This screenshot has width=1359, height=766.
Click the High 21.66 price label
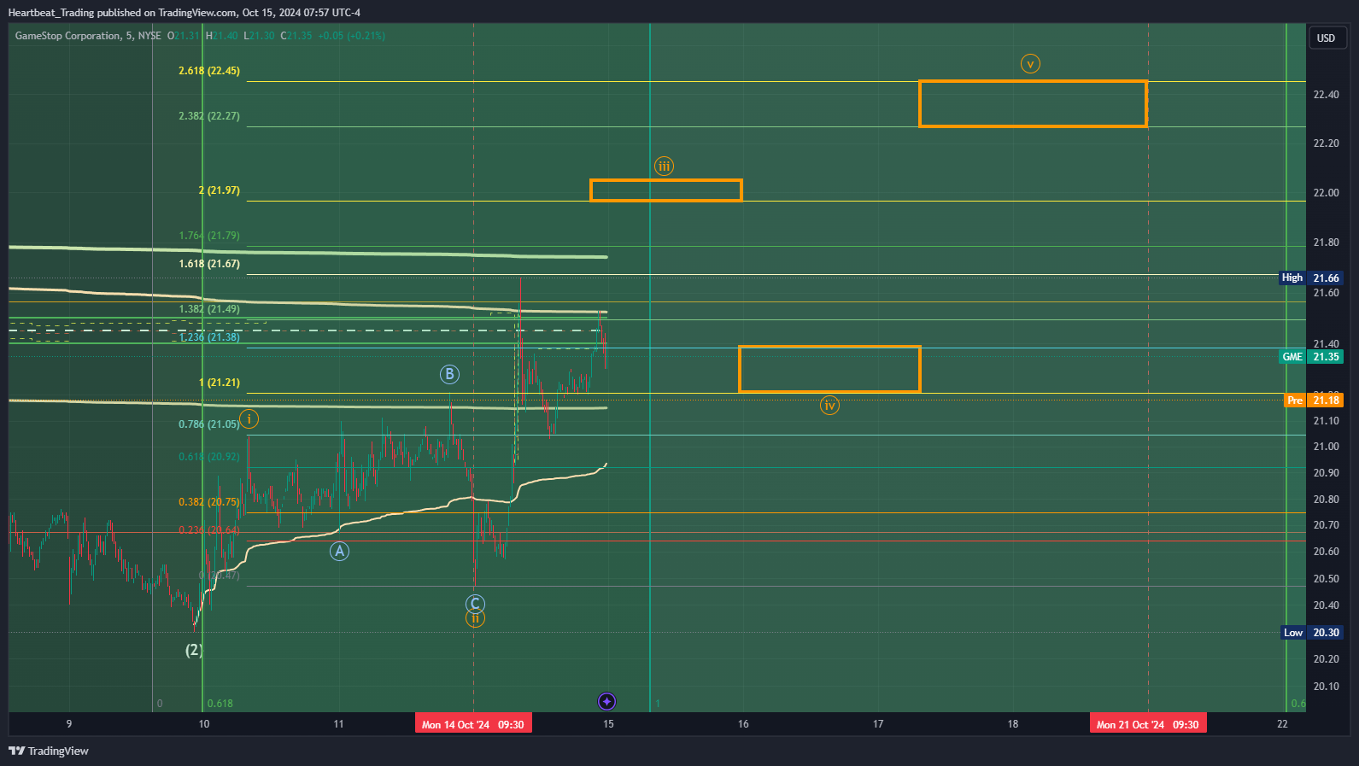pos(1311,278)
